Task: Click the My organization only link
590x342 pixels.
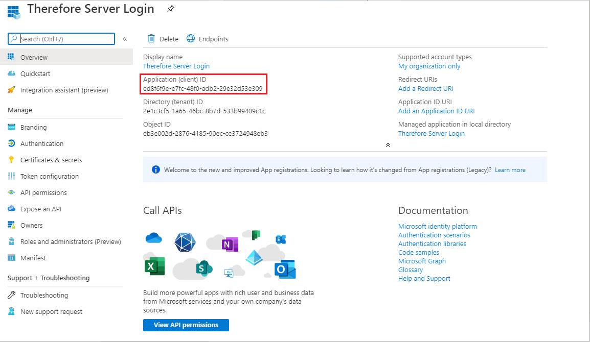Action: (429, 66)
